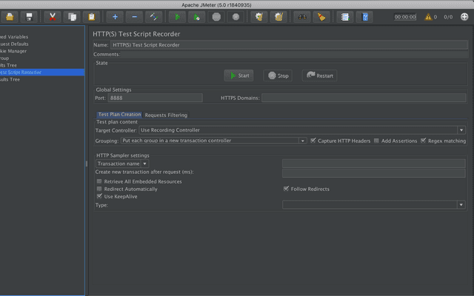
Task: Open search using binoculars icon
Action: pos(302,17)
